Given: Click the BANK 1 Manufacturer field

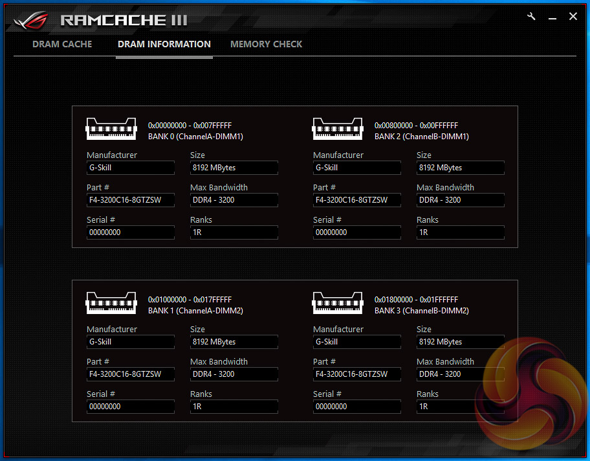Looking at the screenshot, I should click(131, 342).
